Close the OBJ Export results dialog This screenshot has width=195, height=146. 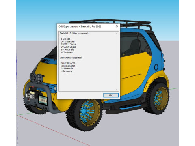[117, 26]
